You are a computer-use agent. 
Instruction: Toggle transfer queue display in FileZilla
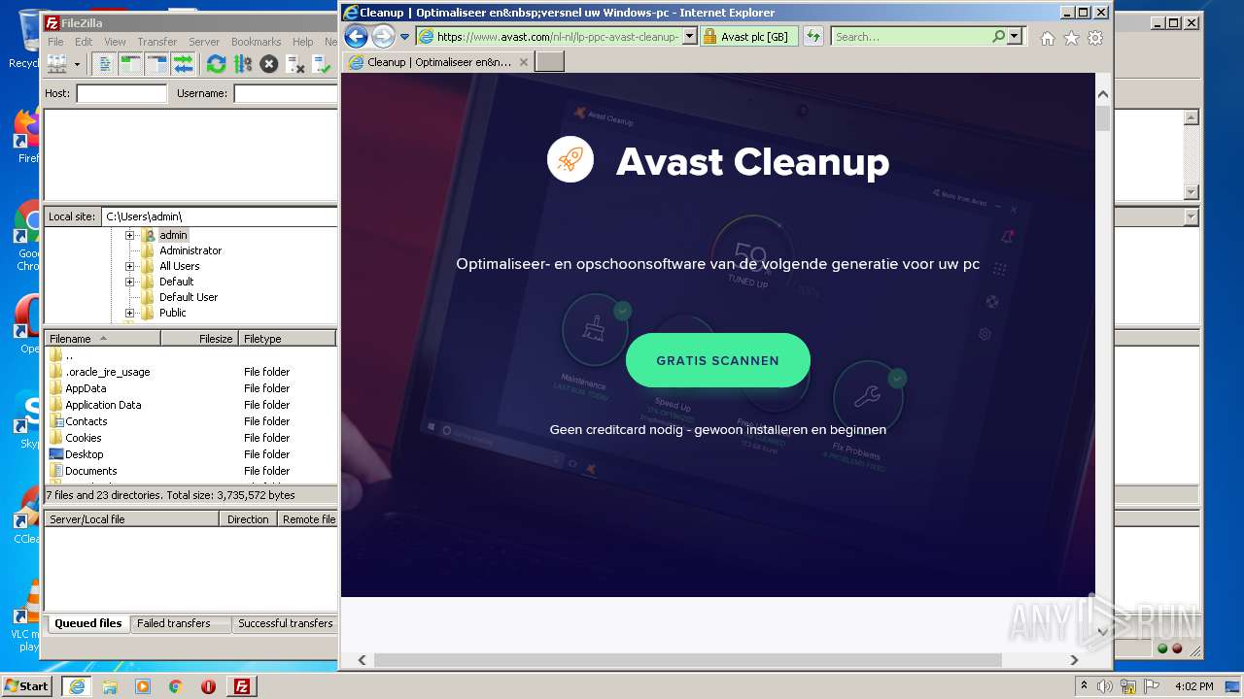pos(183,64)
